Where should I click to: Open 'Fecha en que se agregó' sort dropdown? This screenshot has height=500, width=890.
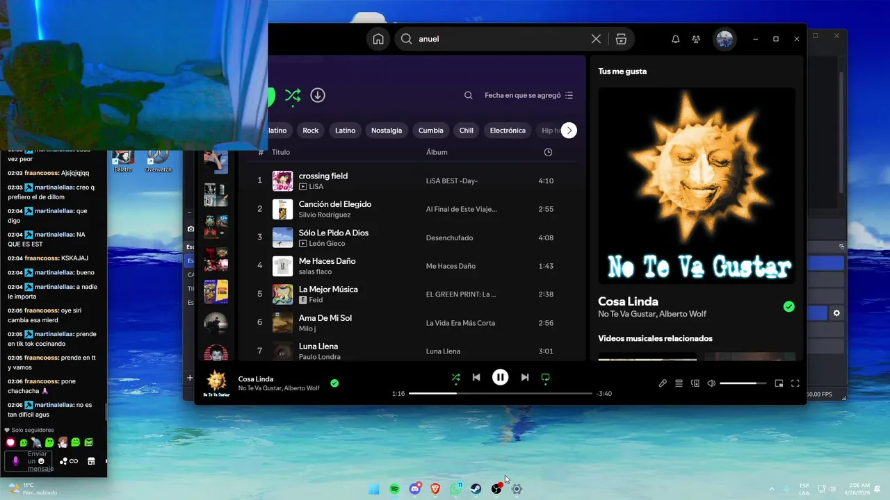pos(528,95)
